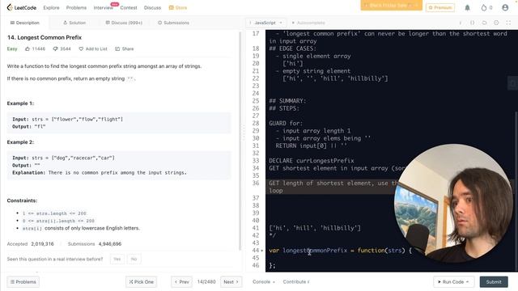Open Interview in top navigation
The height and width of the screenshot is (291, 518).
pos(103,7)
